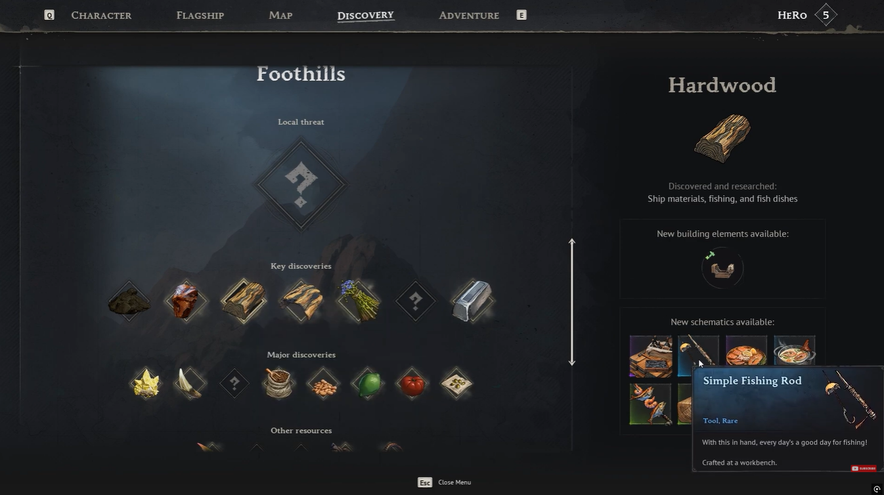Click the Esc Close Menu button
Viewport: 884px width, 495px height.
pyautogui.click(x=445, y=483)
